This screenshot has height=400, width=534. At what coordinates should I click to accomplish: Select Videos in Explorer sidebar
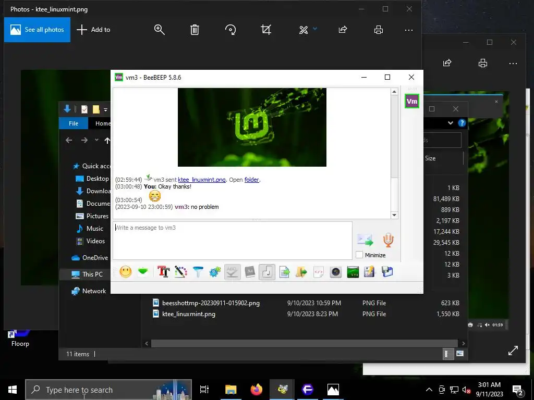[90, 241]
